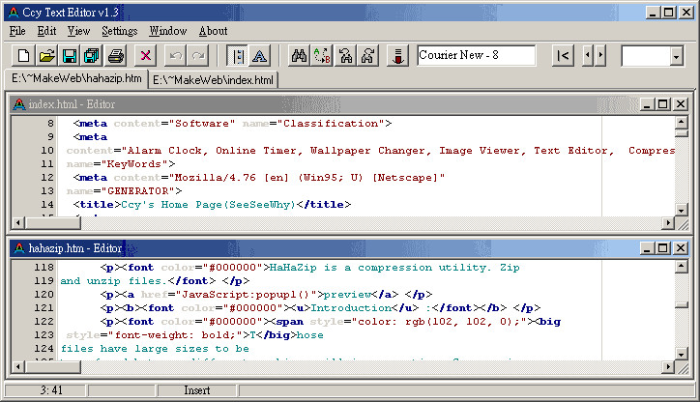Switch to the E:\~MakeWeb\index.html tab
This screenshot has height=402, width=700.
[x=213, y=80]
